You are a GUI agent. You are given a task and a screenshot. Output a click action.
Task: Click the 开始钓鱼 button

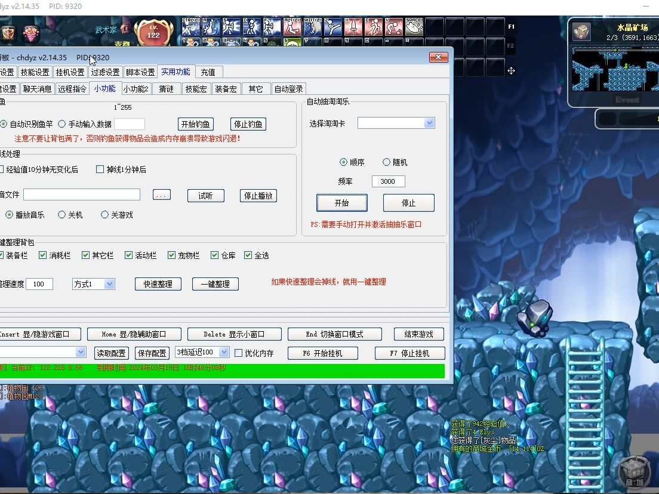[195, 124]
